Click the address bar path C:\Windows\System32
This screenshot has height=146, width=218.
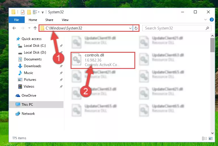point(64,28)
